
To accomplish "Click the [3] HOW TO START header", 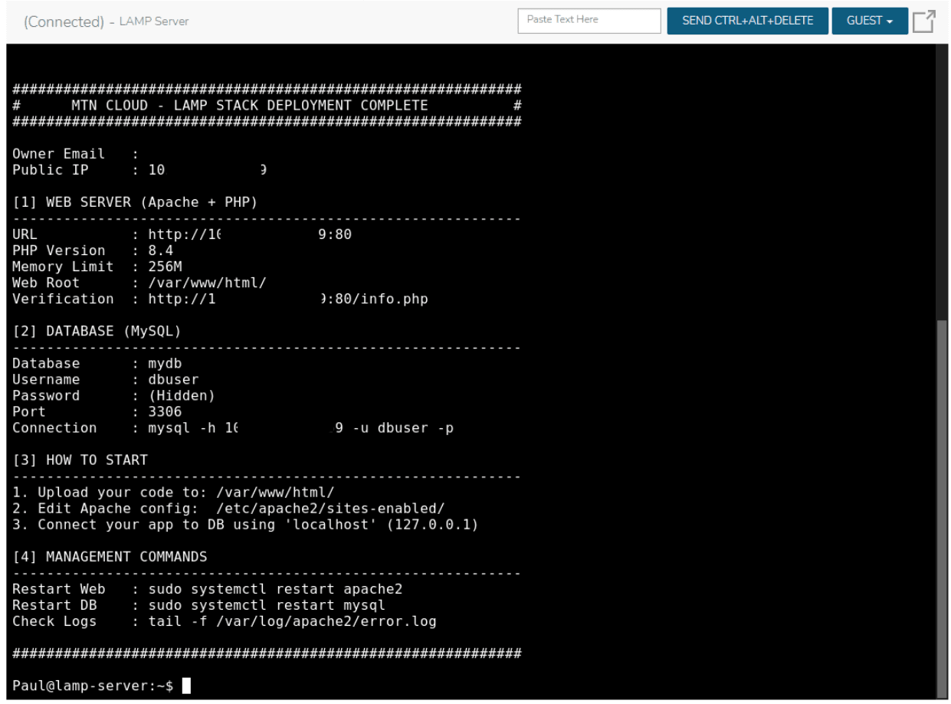I will coord(80,460).
